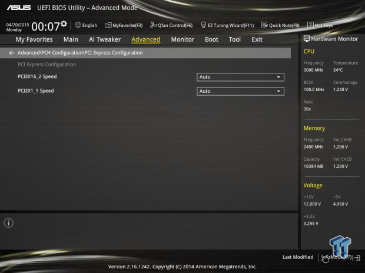Image resolution: width=365 pixels, height=273 pixels.
Task: Click the Ratio 30x value
Action: pos(307,109)
